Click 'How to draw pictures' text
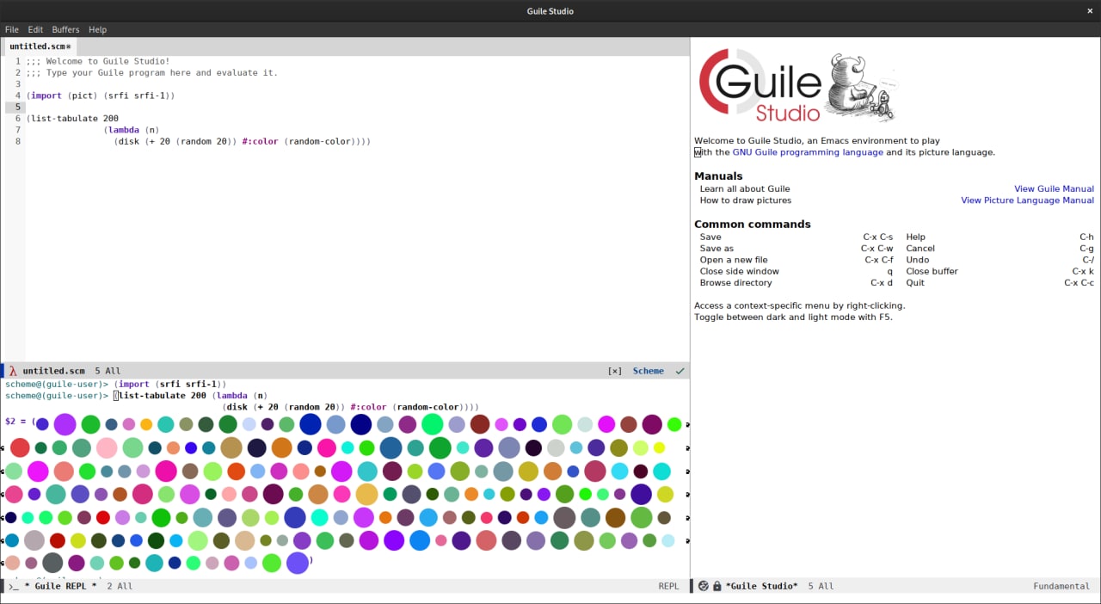 tap(746, 200)
